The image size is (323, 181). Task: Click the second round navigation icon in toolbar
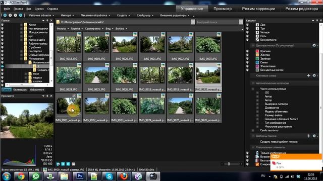click(x=10, y=15)
